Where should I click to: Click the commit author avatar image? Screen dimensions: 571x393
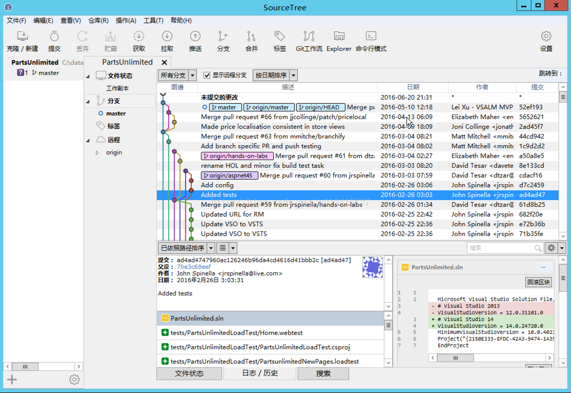click(x=372, y=267)
